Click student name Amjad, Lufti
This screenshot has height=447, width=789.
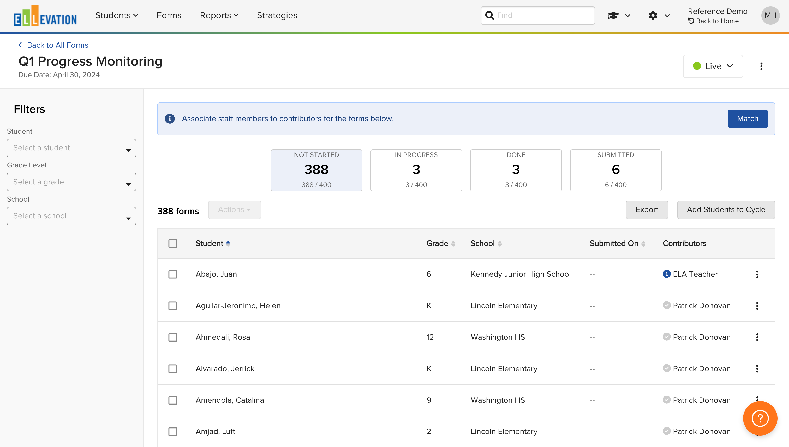(216, 432)
